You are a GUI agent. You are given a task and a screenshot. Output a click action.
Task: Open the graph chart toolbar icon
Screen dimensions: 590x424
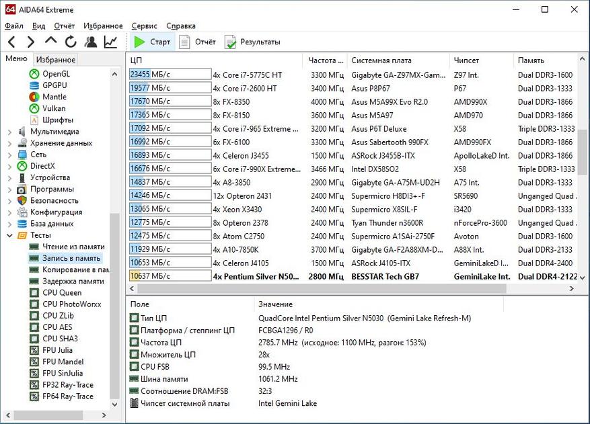(x=110, y=42)
